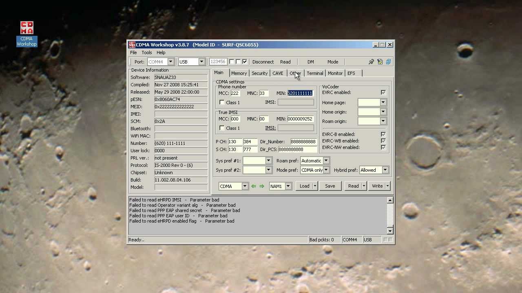Switch to the Main tab
This screenshot has height=293, width=522.
[219, 73]
